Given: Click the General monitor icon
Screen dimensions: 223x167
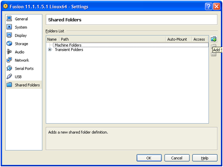Looking at the screenshot, I should [9, 18].
